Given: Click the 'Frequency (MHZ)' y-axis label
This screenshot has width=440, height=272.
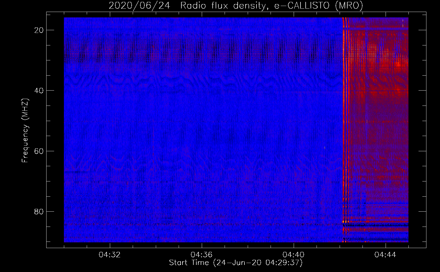Looking at the screenshot, I should pos(25,131).
